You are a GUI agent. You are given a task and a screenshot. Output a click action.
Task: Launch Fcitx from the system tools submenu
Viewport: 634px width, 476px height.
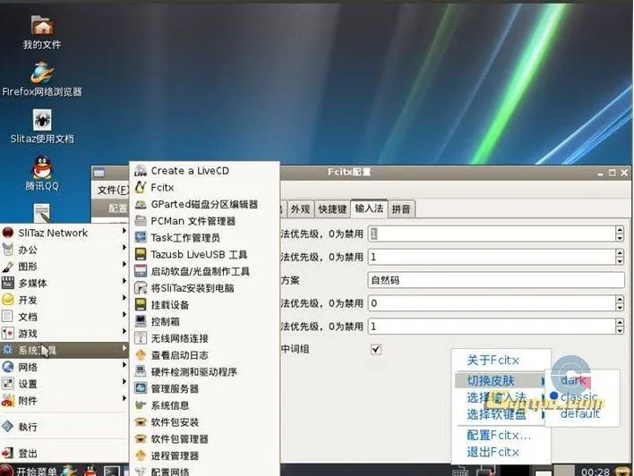click(204, 188)
